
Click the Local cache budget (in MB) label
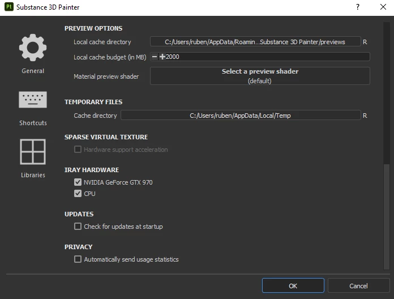tap(110, 57)
